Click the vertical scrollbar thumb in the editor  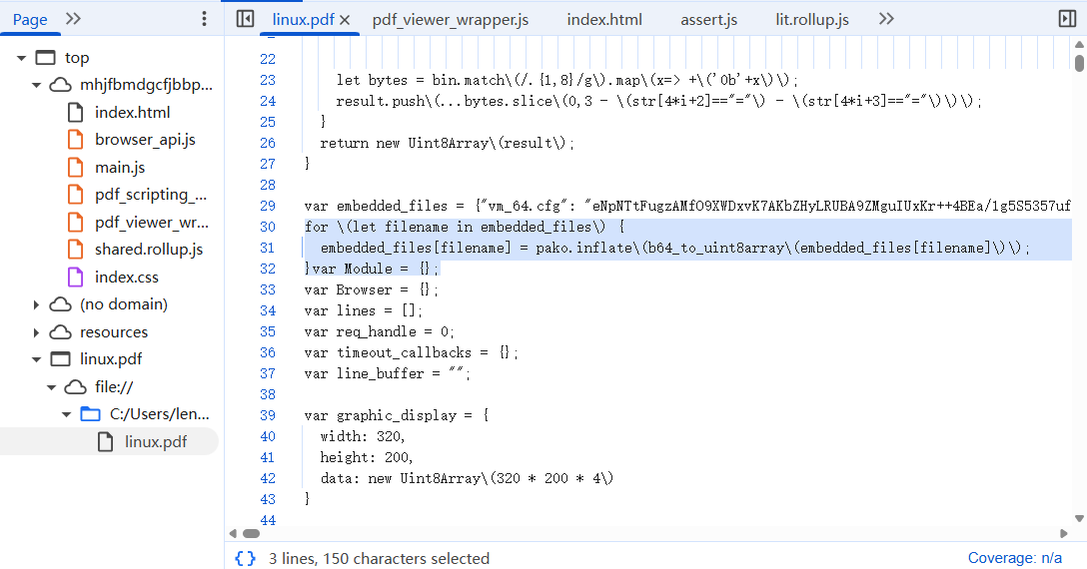coord(1079,63)
